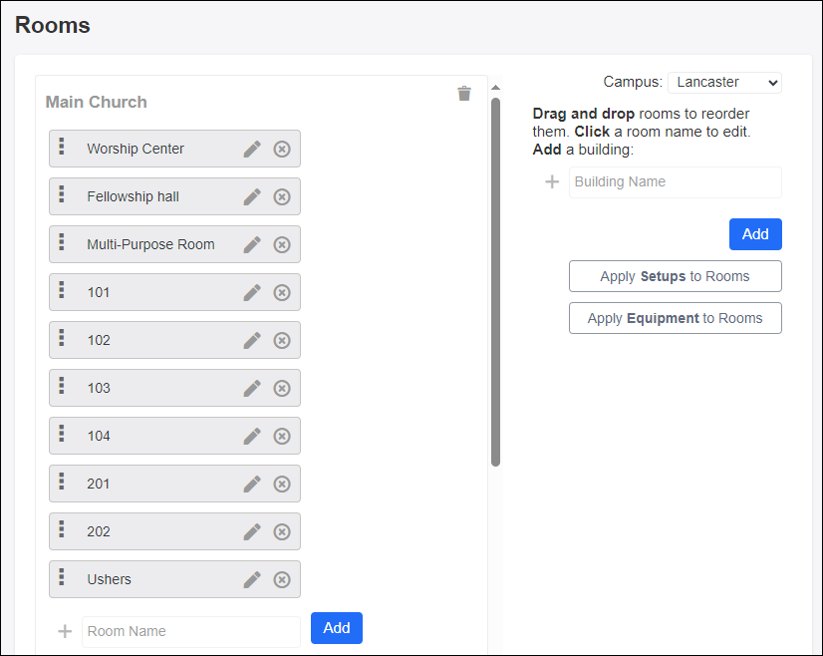Remove the Ushers room

(282, 579)
